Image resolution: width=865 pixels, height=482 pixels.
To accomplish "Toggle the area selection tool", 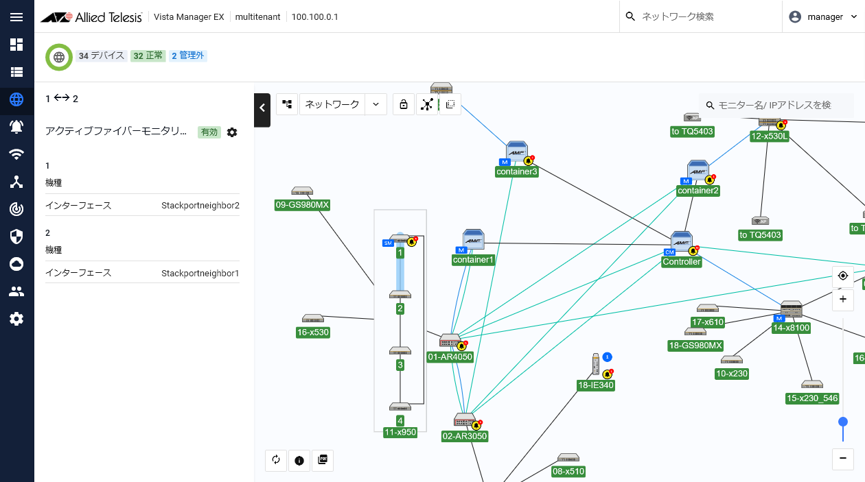I will coord(450,104).
